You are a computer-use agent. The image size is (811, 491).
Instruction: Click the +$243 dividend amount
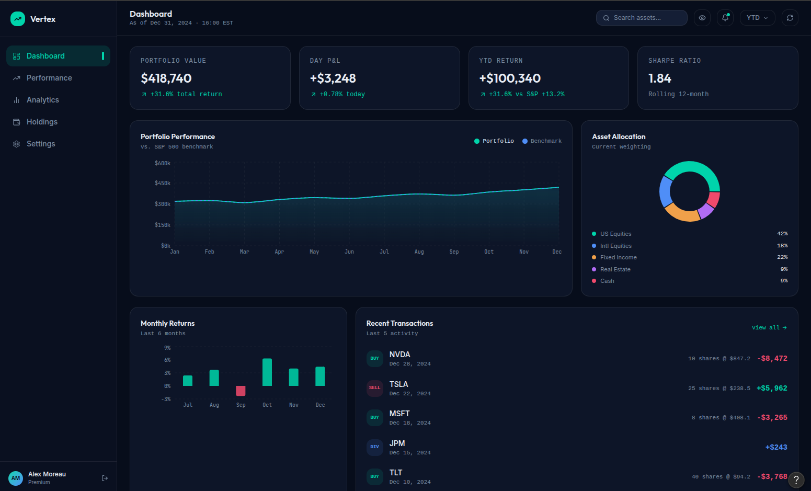click(776, 447)
